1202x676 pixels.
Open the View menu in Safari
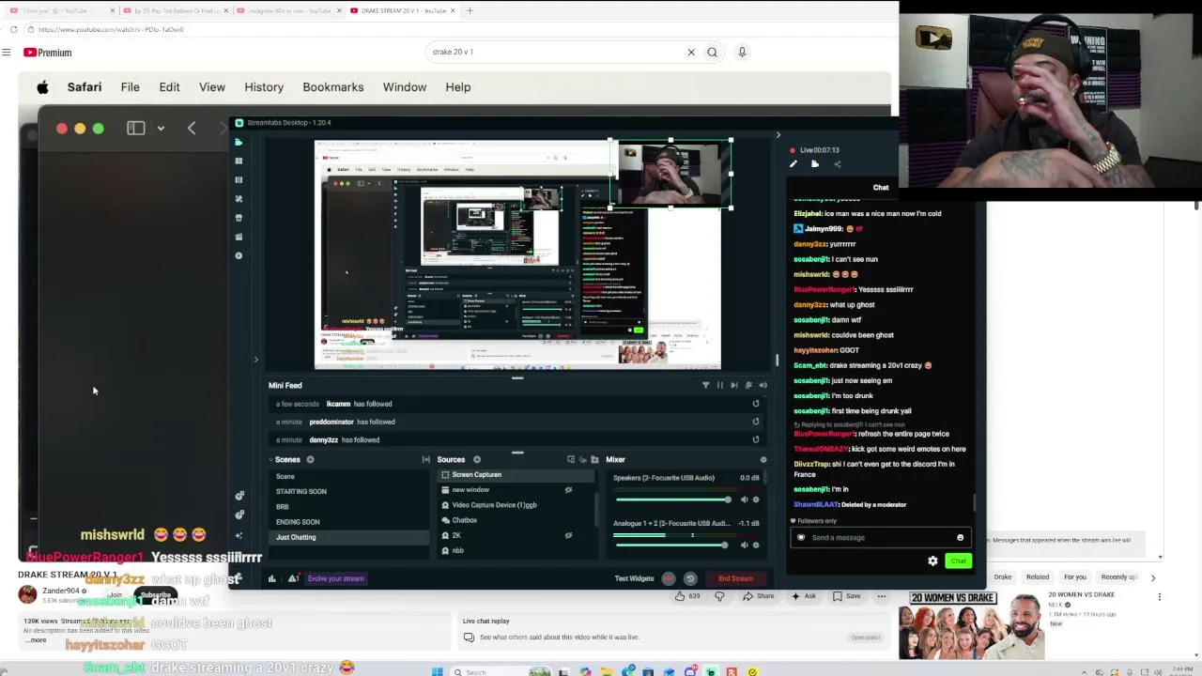click(212, 87)
